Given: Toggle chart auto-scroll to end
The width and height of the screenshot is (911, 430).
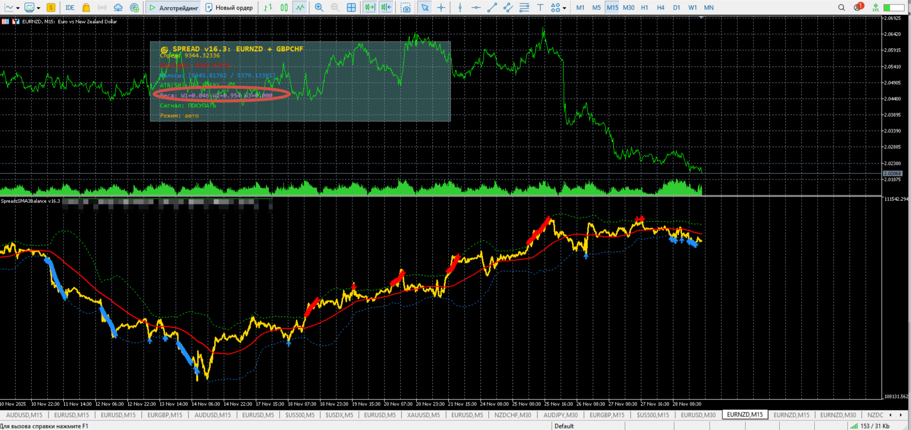Looking at the screenshot, I should click(370, 8).
